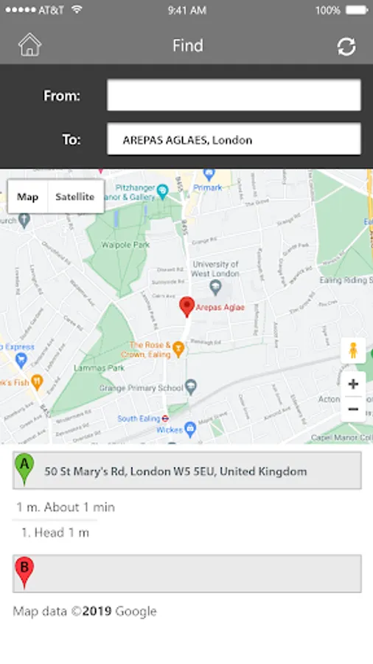Viewport: 373px width, 664px height.
Task: Tap the refresh icon beside Find
Action: point(346,46)
